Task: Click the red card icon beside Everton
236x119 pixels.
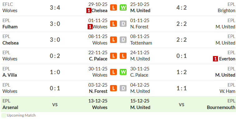Action: tap(215, 59)
